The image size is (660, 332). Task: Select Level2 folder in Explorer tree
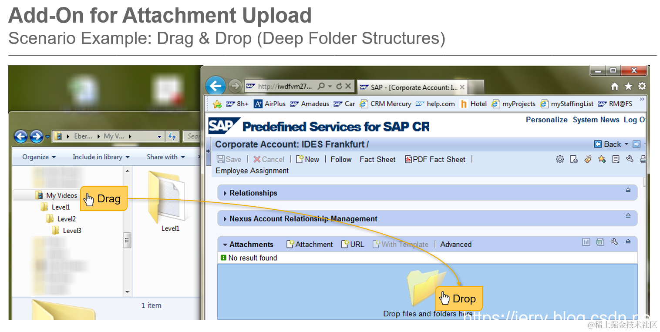click(x=61, y=219)
